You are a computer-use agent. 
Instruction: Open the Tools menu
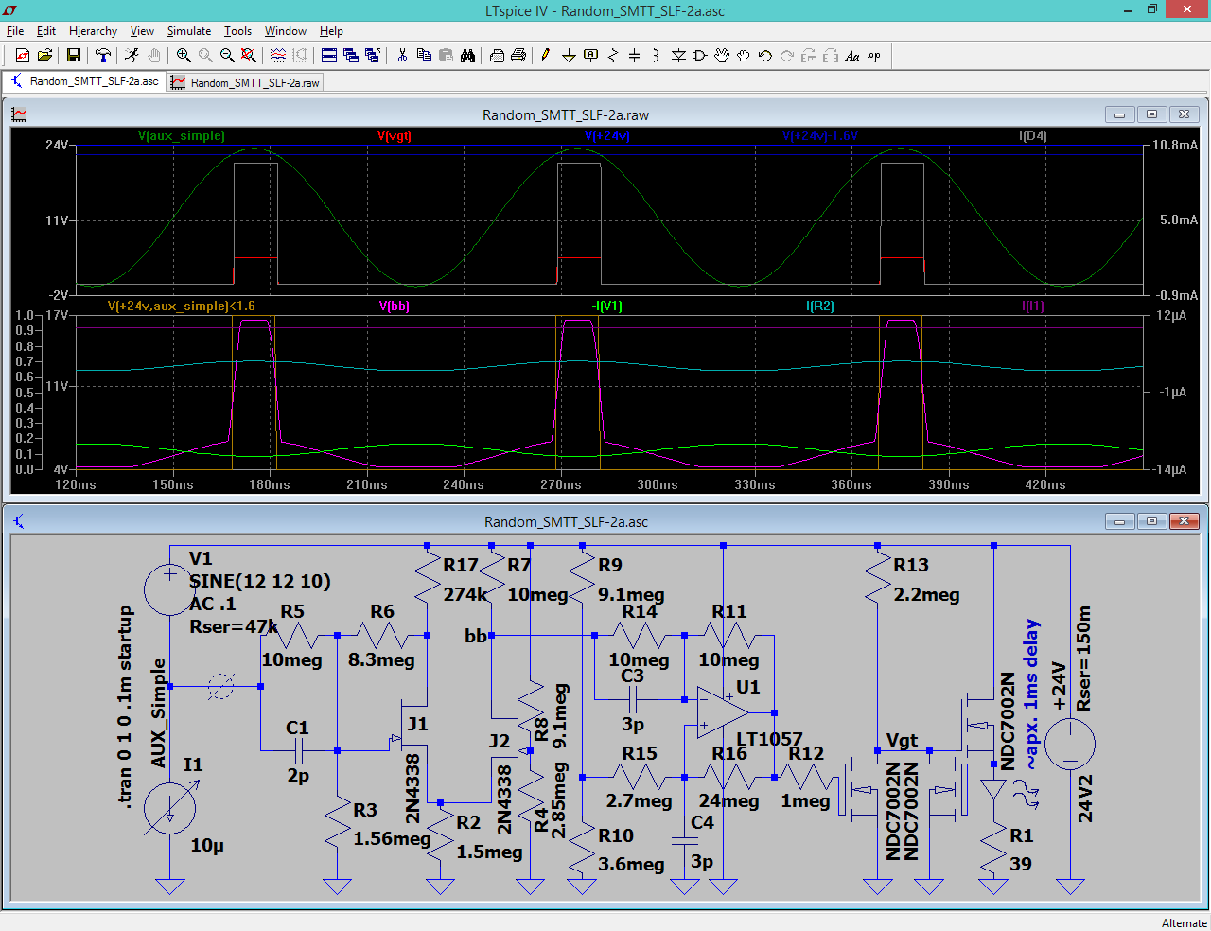coord(237,31)
